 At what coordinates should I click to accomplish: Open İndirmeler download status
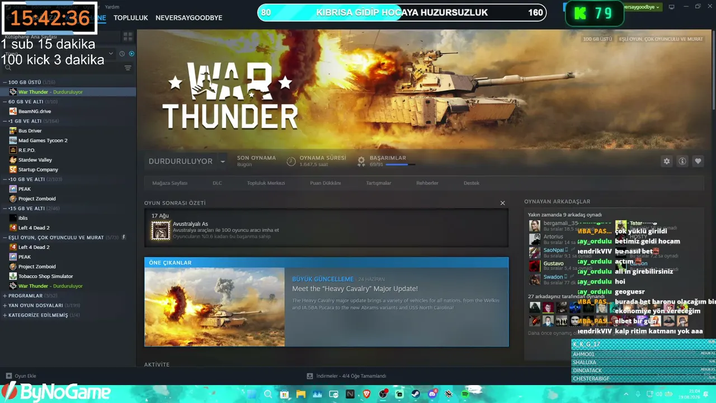pos(346,376)
